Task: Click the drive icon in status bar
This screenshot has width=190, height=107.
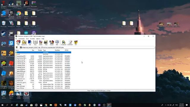Action: pos(16,90)
